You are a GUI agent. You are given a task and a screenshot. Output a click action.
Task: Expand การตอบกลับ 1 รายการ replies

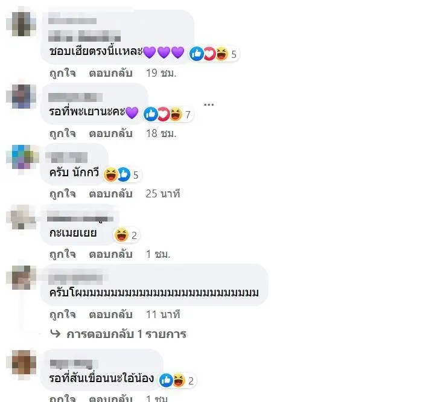coord(126,334)
